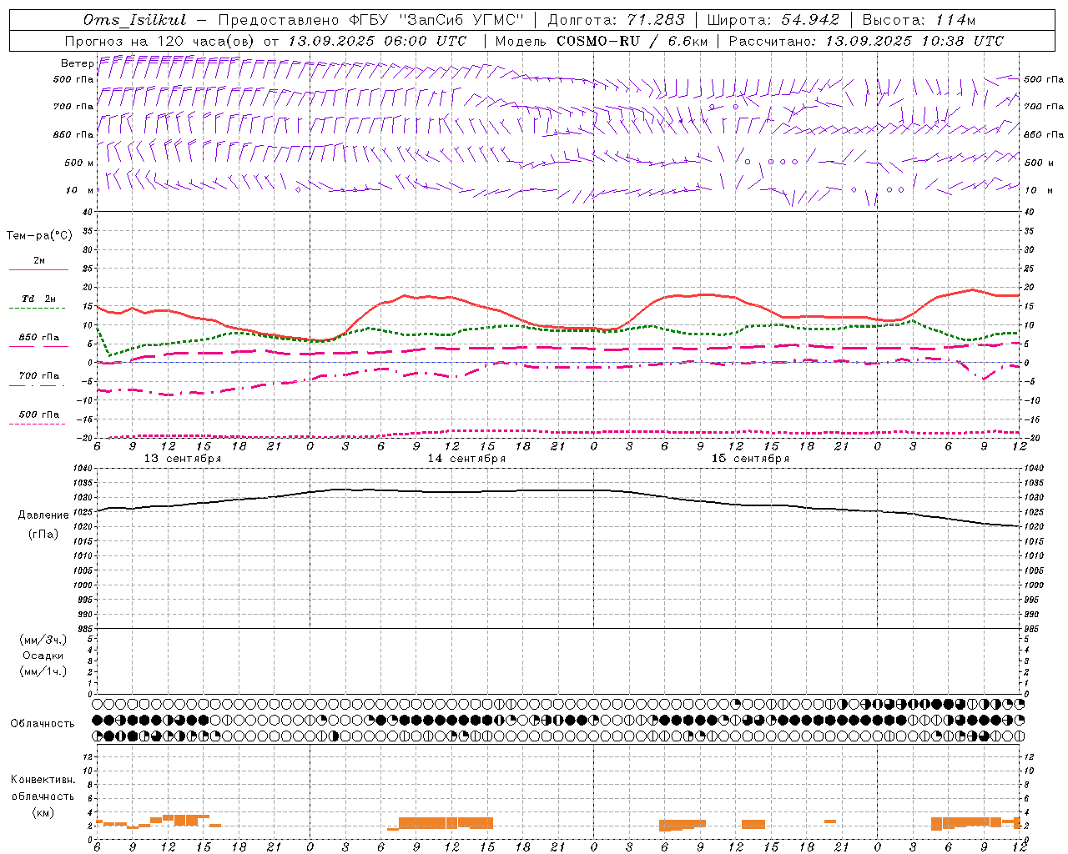1068x854 pixels.
Task: Click the Высота: 114м value
Action: (x=919, y=20)
